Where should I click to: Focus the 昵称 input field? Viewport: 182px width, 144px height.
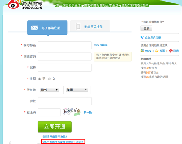pos(64,67)
